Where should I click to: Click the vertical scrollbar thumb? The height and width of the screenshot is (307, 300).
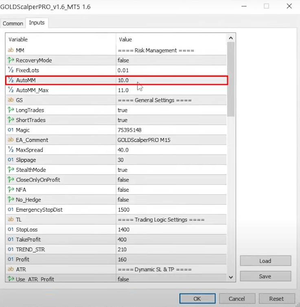[x=231, y=79]
